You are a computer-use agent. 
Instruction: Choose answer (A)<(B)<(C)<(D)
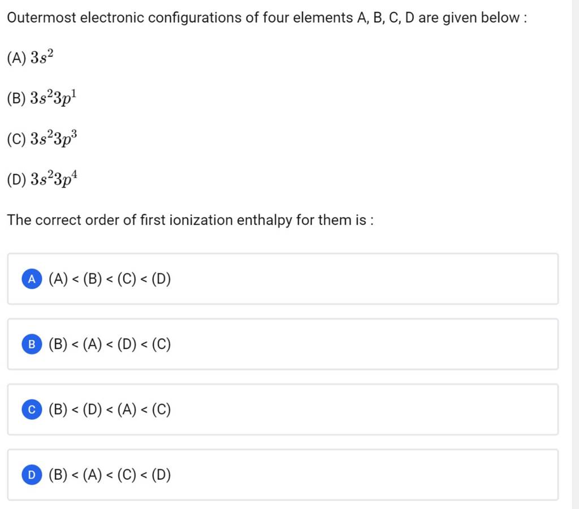tap(110, 279)
